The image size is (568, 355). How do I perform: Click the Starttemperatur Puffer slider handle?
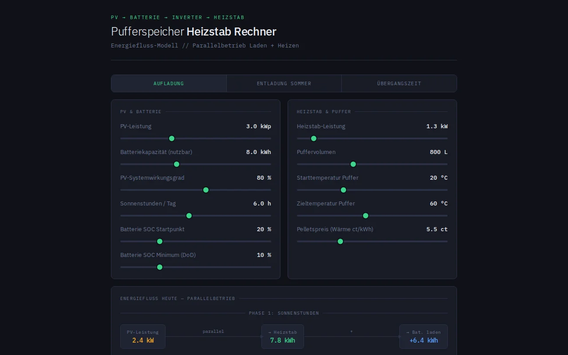click(x=343, y=190)
